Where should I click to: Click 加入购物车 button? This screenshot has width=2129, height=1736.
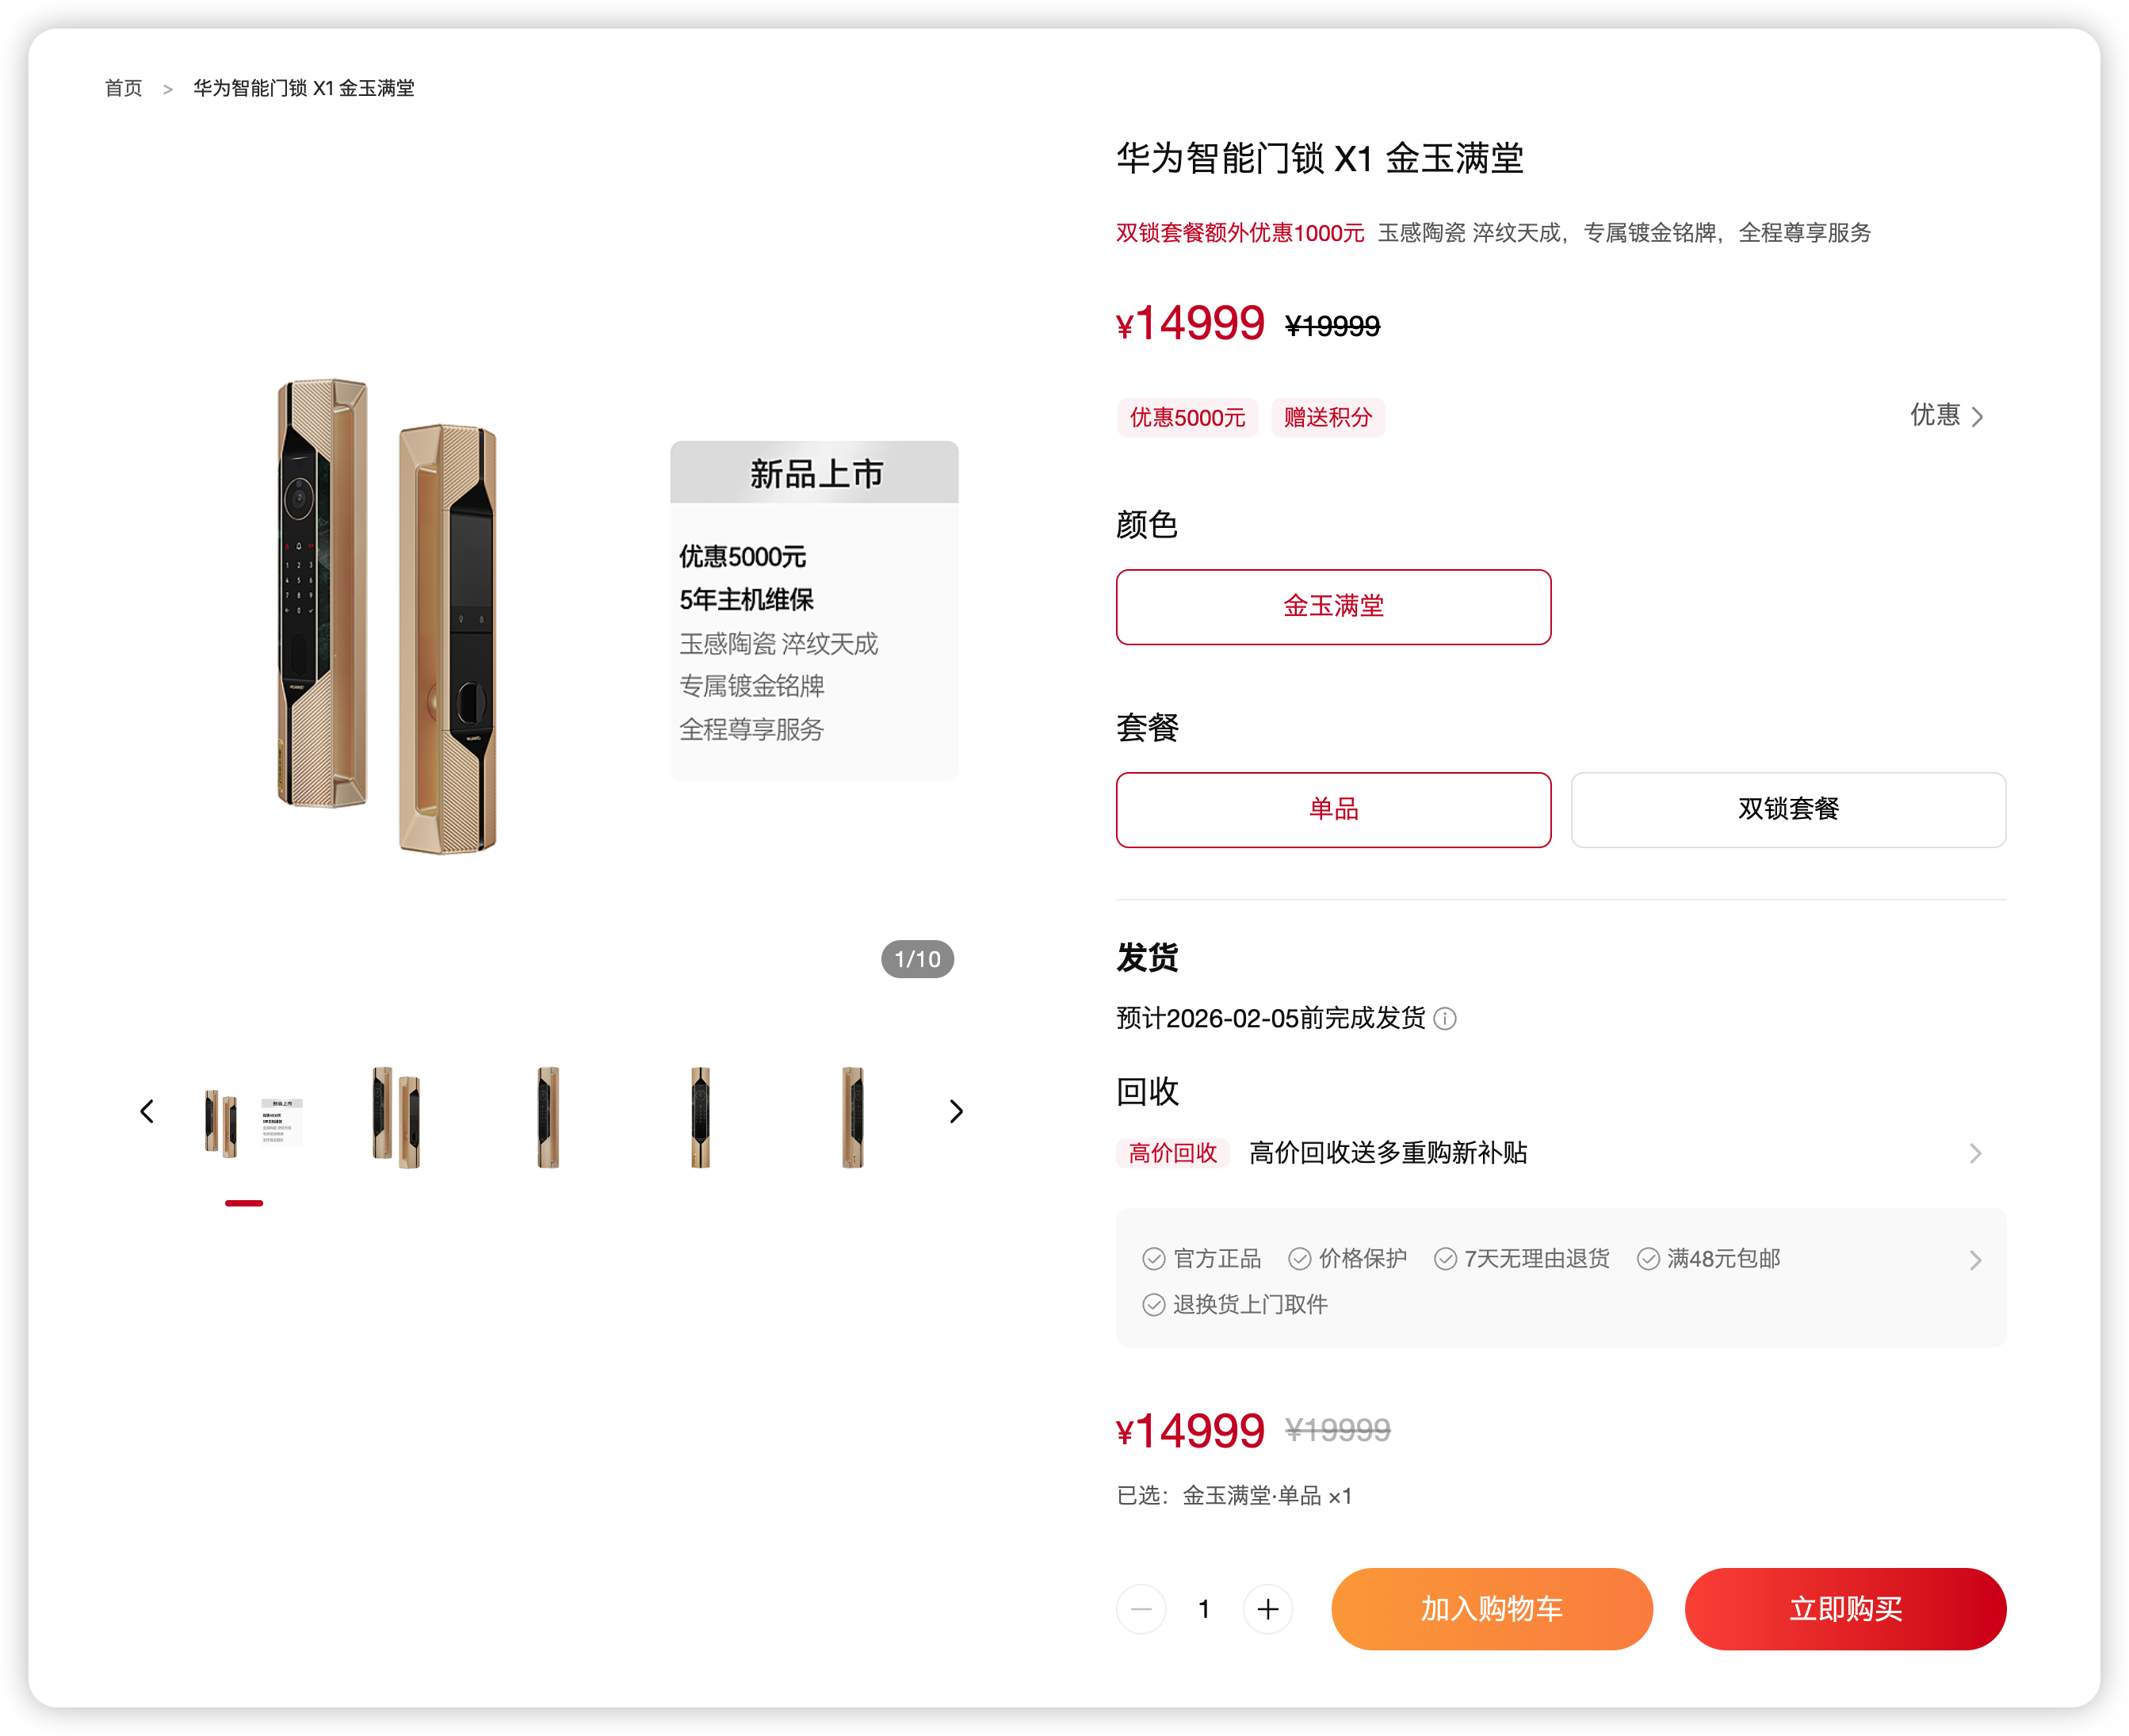click(x=1491, y=1609)
